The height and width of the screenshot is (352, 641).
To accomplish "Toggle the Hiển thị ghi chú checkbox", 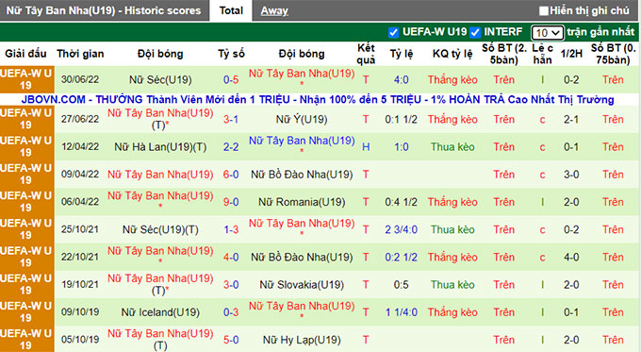I will pyautogui.click(x=543, y=10).
